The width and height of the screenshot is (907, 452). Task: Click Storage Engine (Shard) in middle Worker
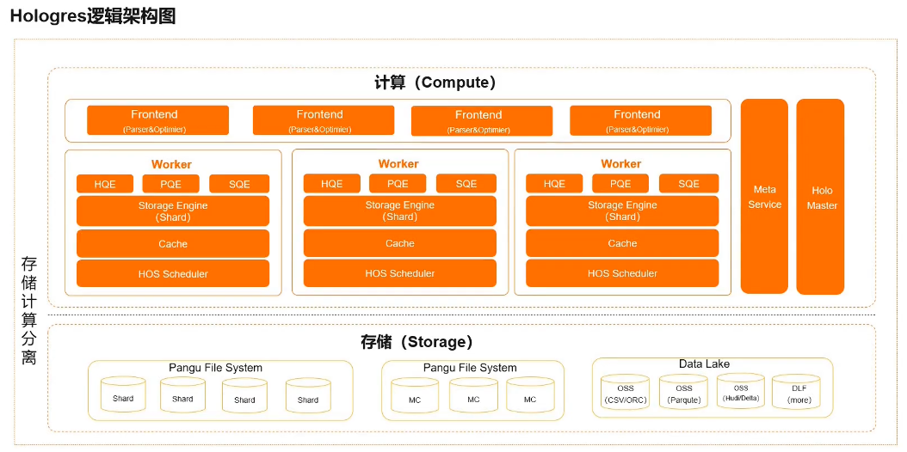click(x=399, y=211)
